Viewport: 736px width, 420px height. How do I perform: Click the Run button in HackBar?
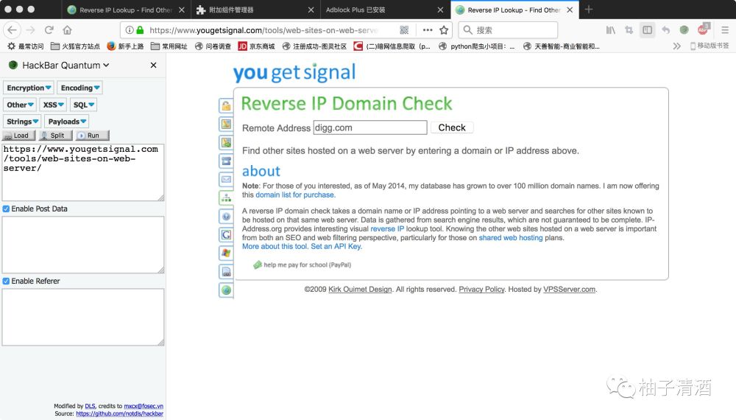click(92, 136)
